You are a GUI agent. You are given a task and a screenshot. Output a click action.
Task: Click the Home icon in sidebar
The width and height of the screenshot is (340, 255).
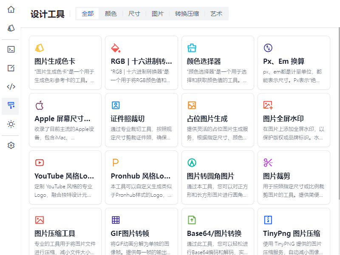10,9
